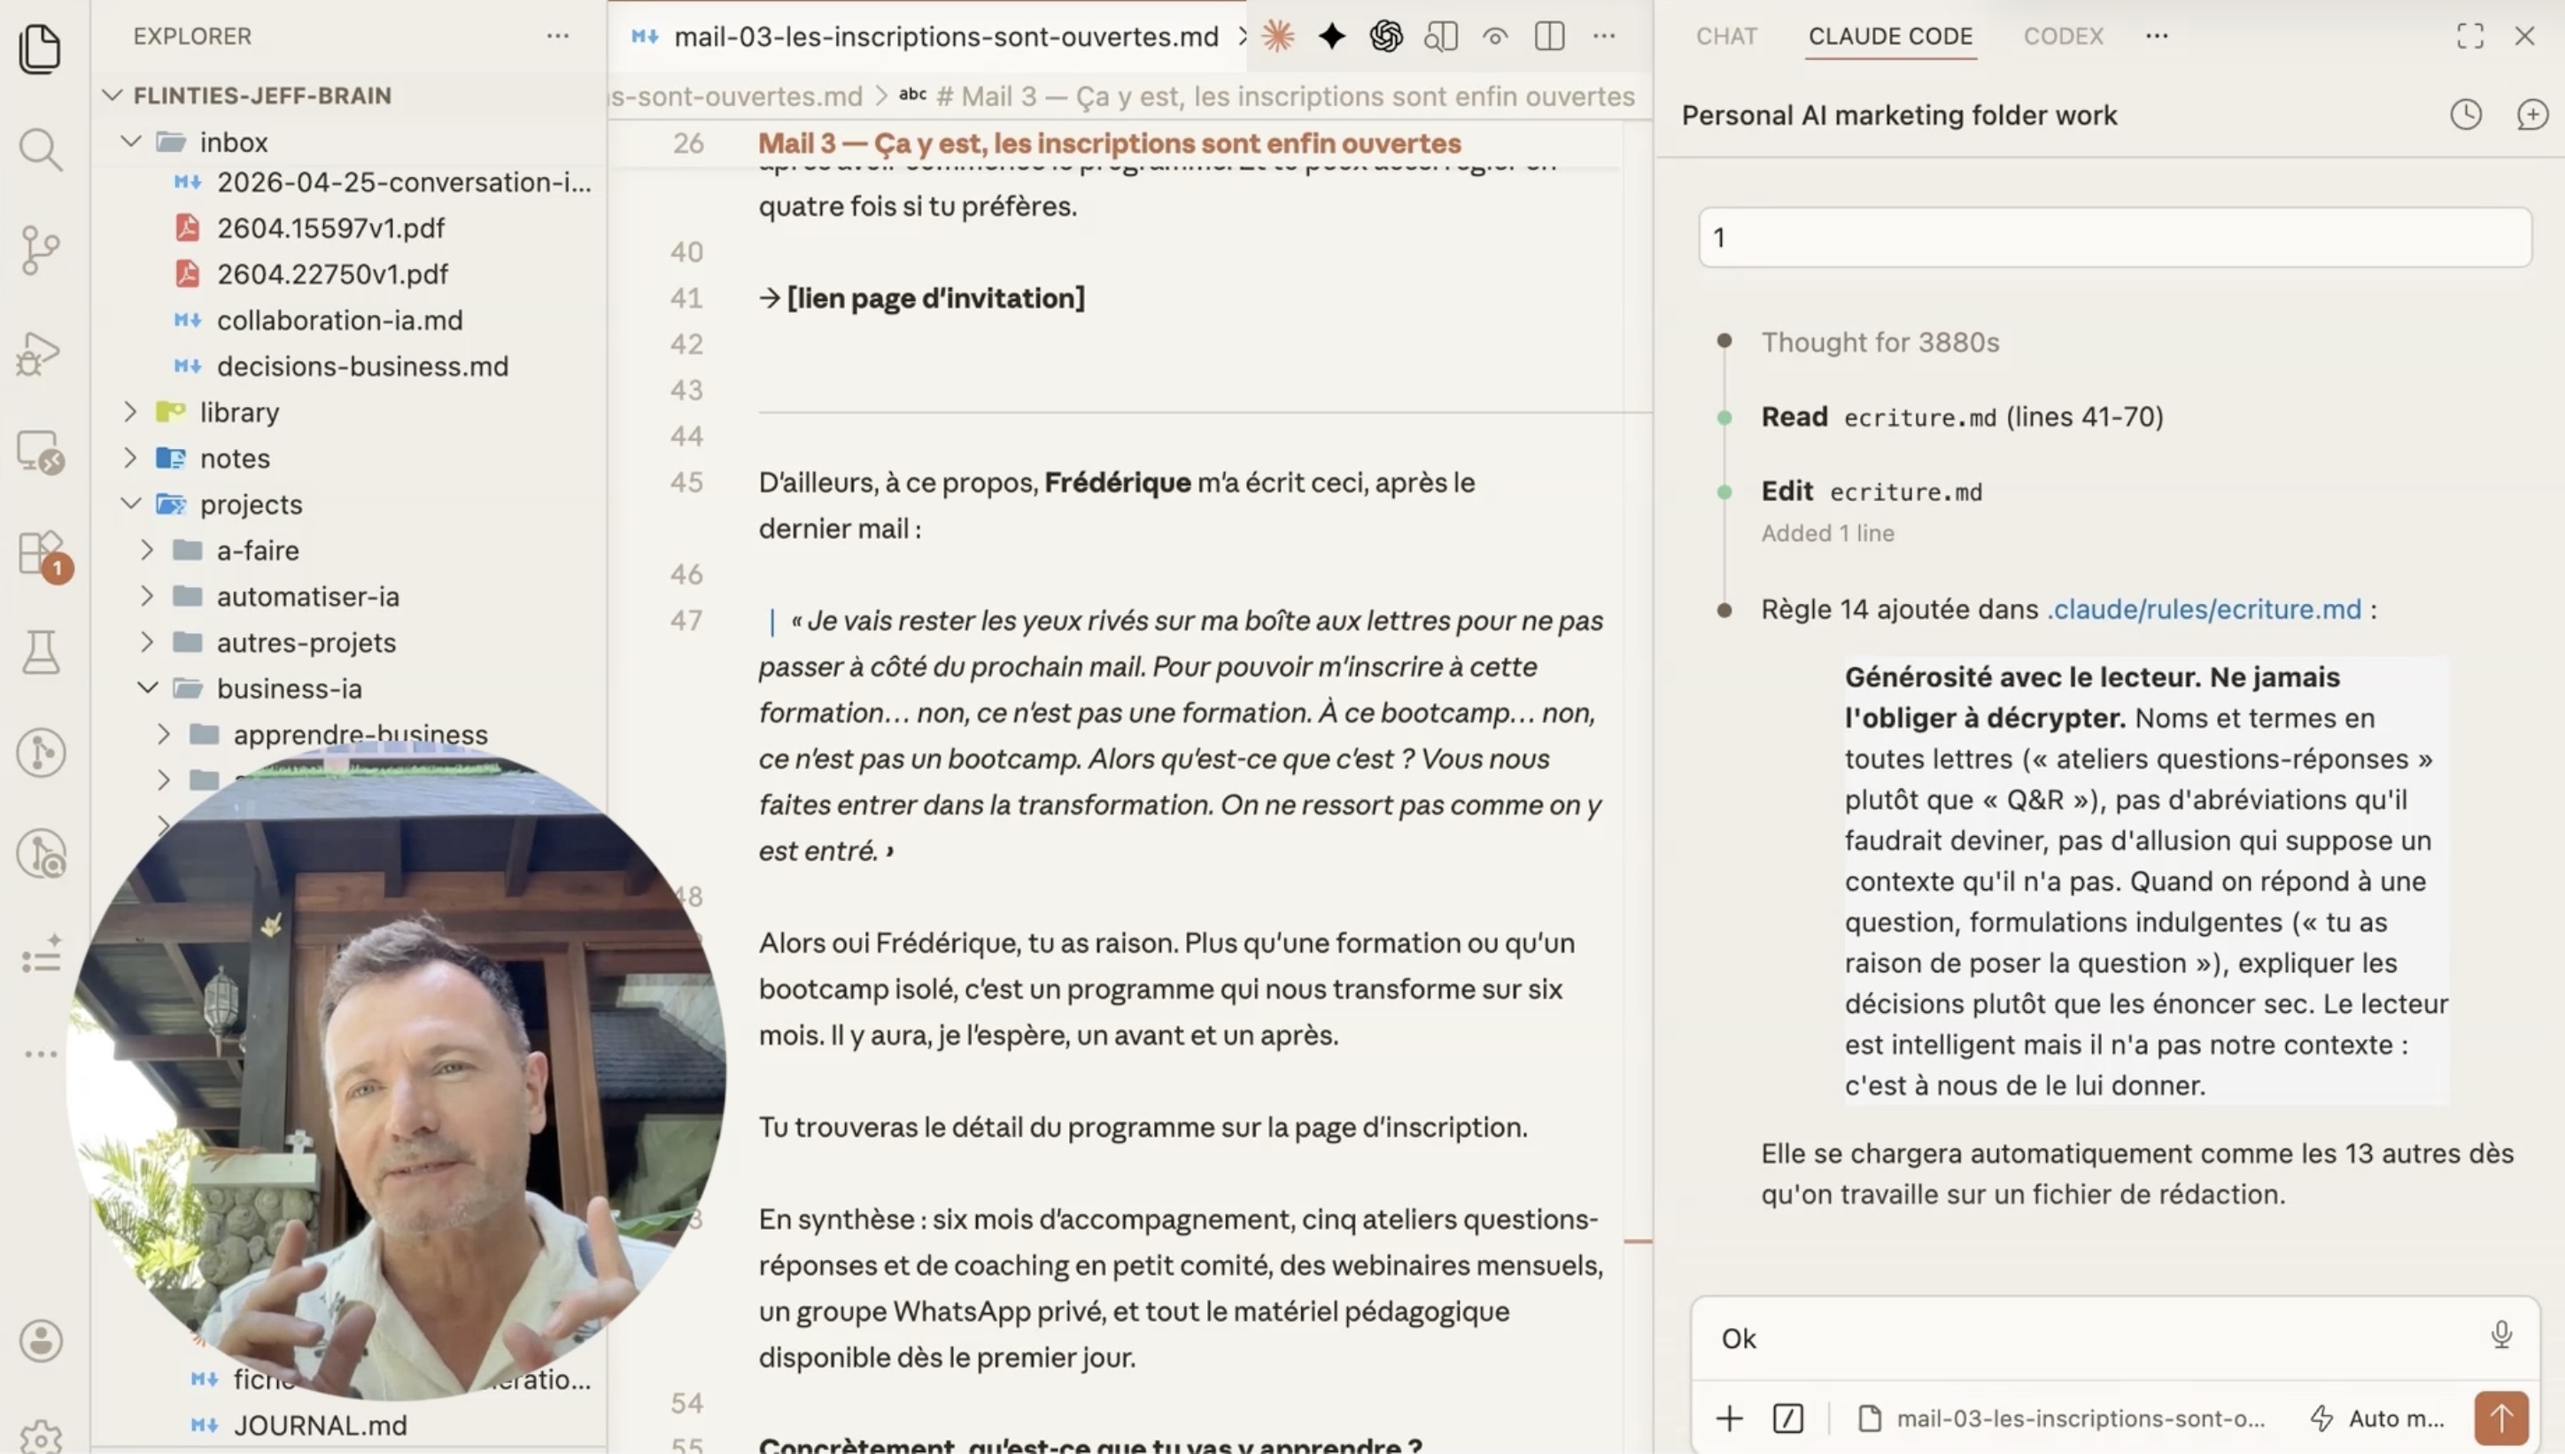Expand the a-faire folder

(148, 549)
